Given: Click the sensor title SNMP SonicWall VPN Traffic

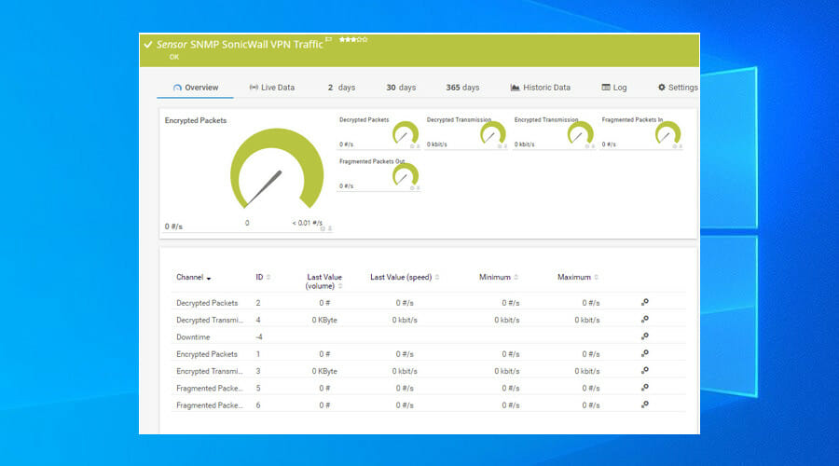Looking at the screenshot, I should (256, 45).
